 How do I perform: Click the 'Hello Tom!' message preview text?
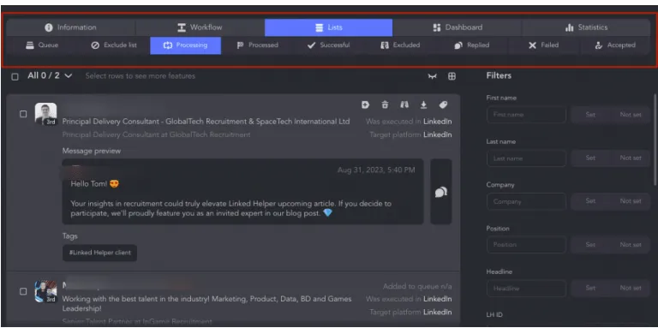(96, 184)
